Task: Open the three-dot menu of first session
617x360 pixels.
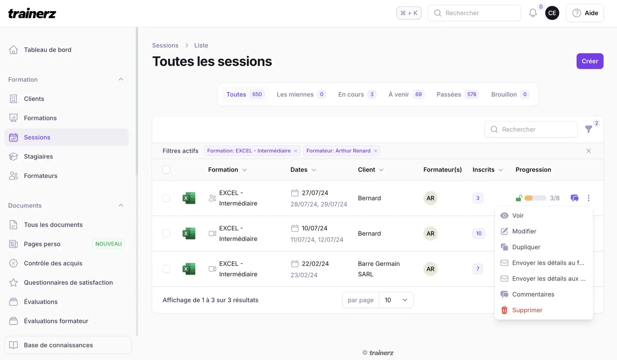Action: coord(588,198)
